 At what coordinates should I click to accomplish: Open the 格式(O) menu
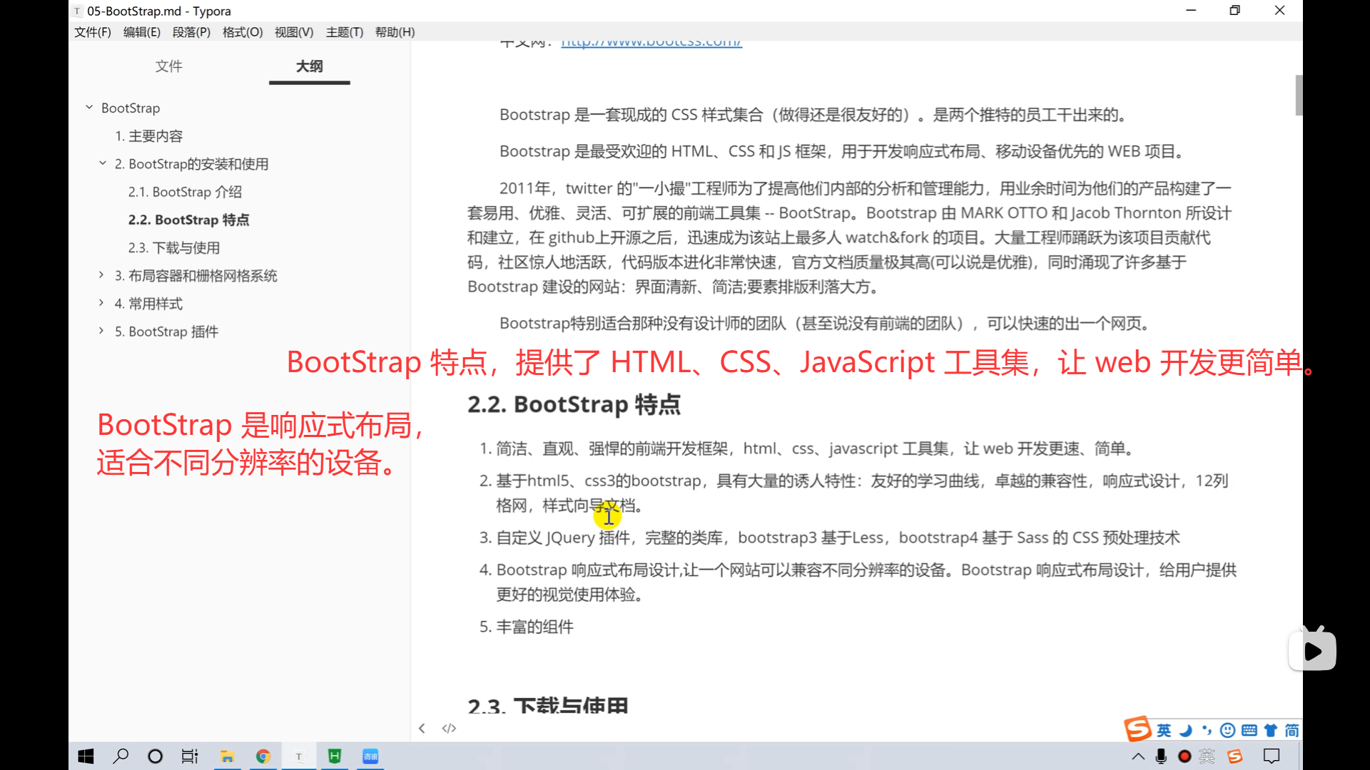[243, 32]
